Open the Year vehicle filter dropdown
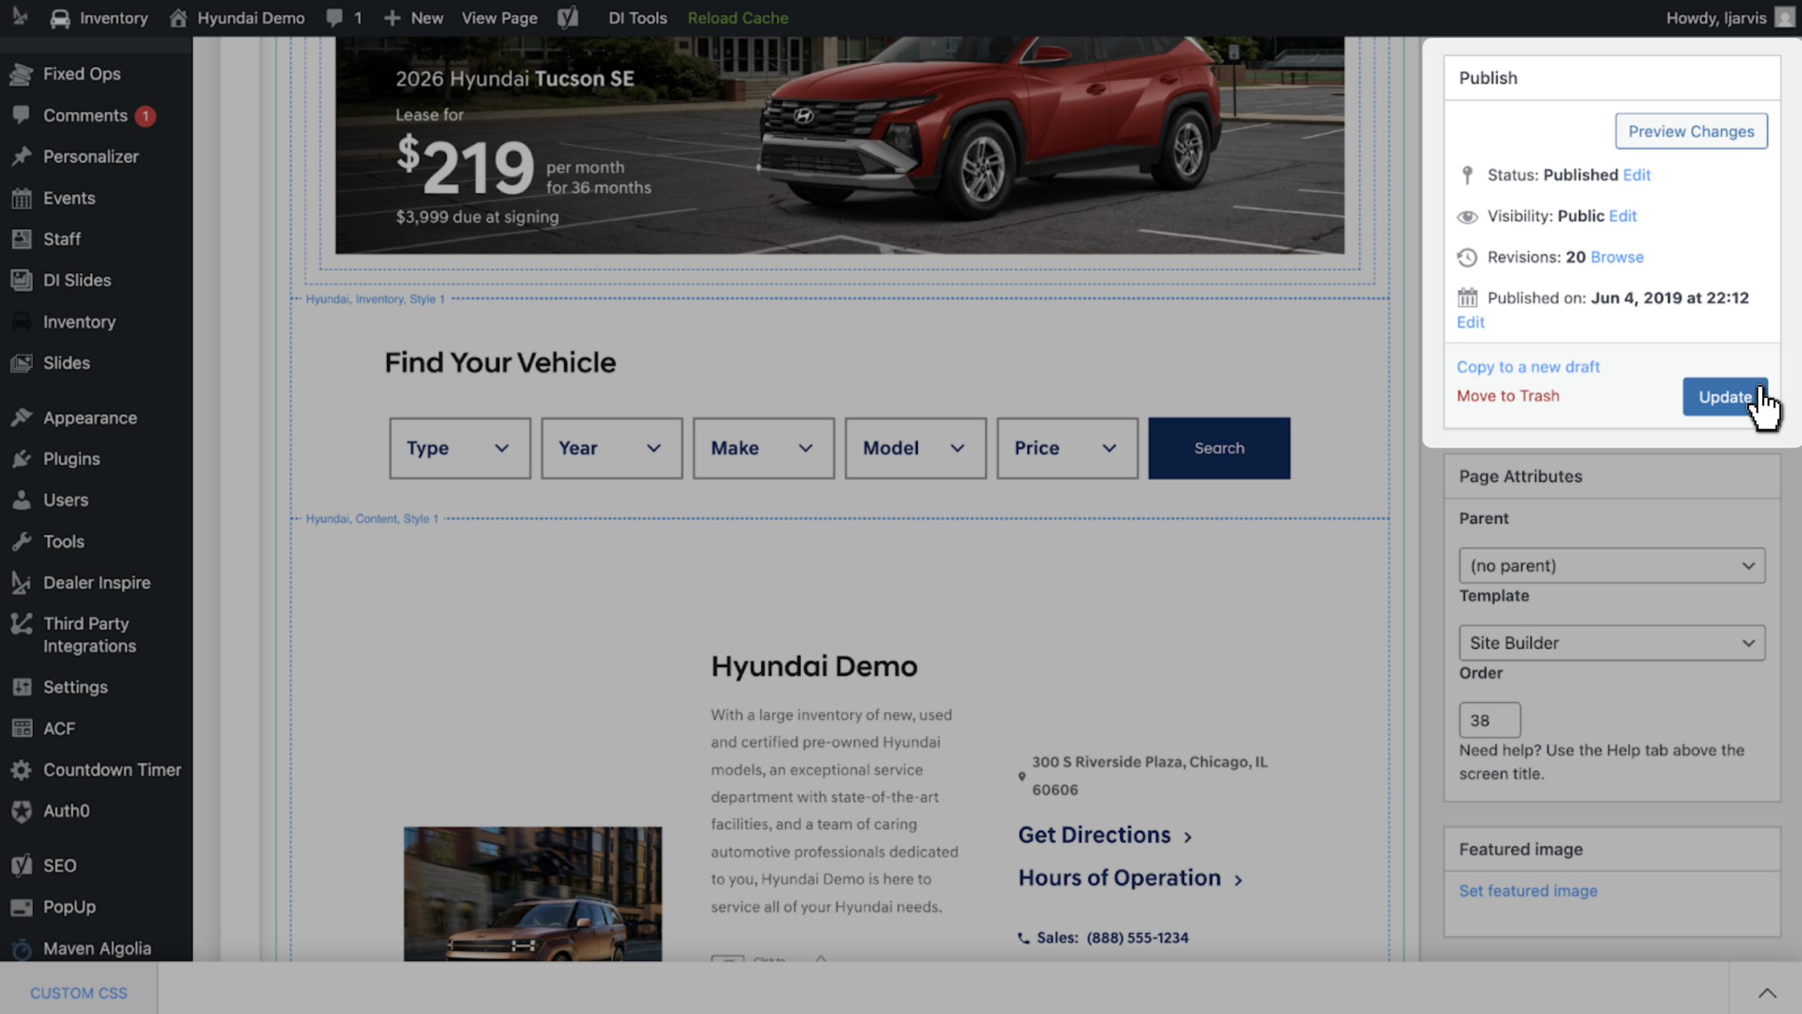Screen dimensions: 1802x1014 (x=612, y=448)
